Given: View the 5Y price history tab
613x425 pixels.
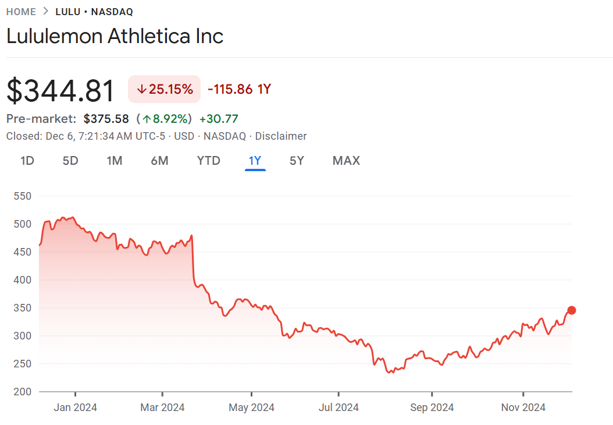Looking at the screenshot, I should [297, 161].
